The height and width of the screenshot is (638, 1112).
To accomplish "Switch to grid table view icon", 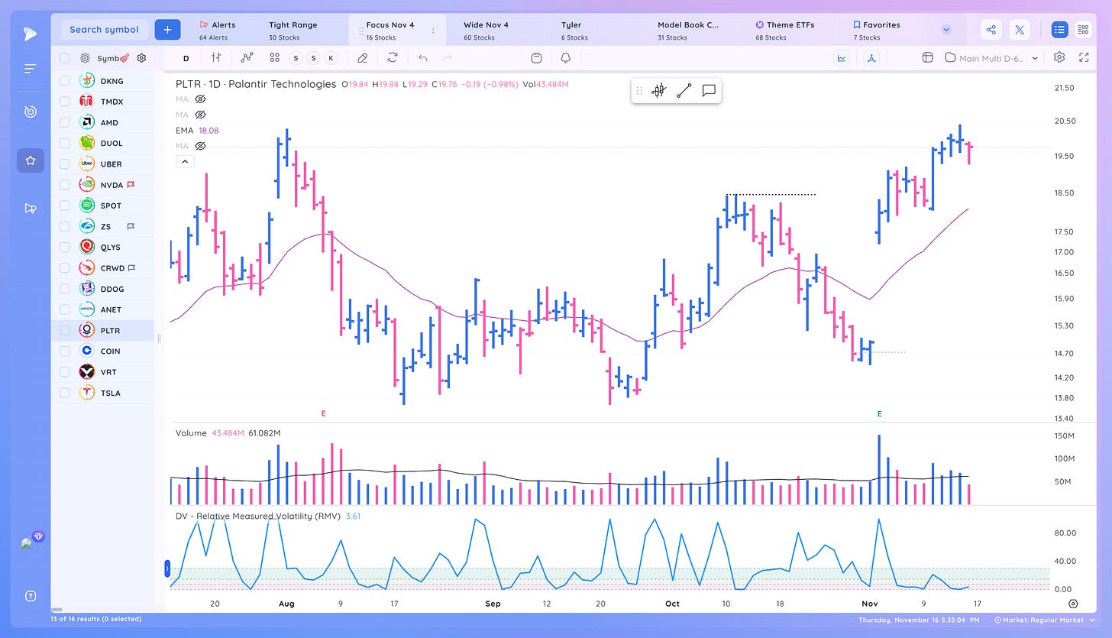I will (1082, 30).
